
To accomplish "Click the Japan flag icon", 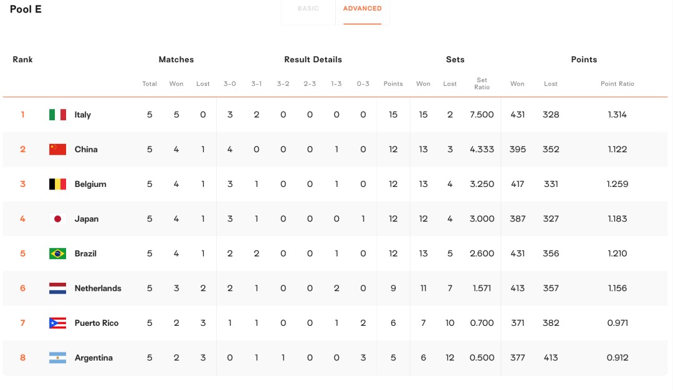I will coord(57,219).
